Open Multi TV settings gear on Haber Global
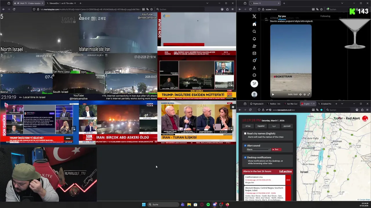 pos(233,107)
